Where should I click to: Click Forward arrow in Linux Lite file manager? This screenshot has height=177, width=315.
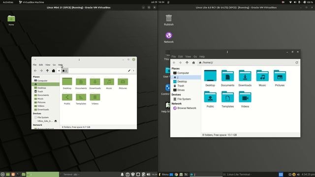pyautogui.click(x=181, y=62)
